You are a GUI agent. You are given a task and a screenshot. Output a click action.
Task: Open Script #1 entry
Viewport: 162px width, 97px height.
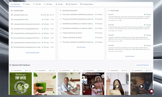130,18
